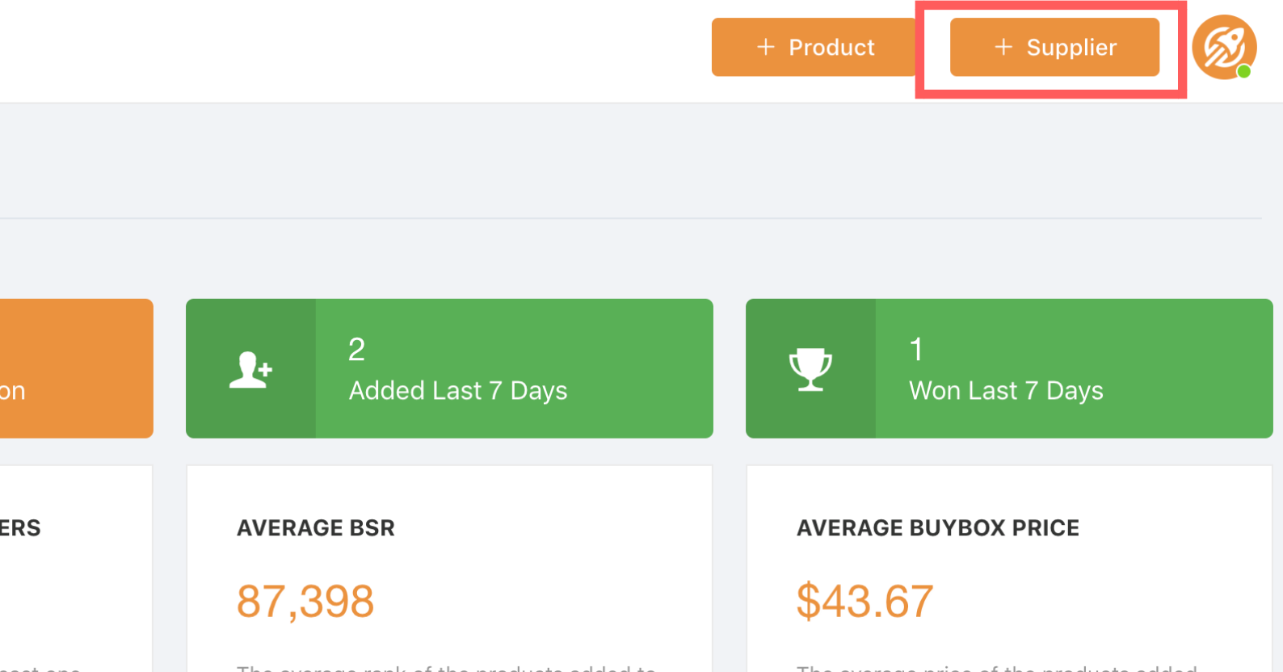
Task: Click the add-user icon on Added card
Action: 250,370
